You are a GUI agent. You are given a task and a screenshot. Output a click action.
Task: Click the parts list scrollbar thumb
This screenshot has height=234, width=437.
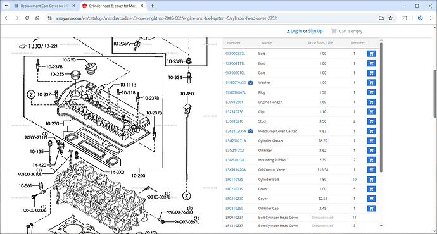pos(381,107)
